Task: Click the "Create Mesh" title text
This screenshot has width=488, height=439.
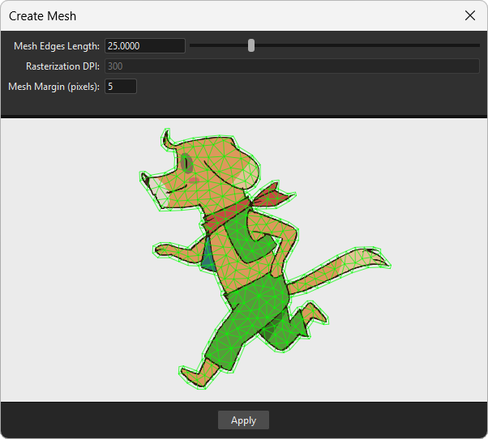Action: tap(42, 16)
